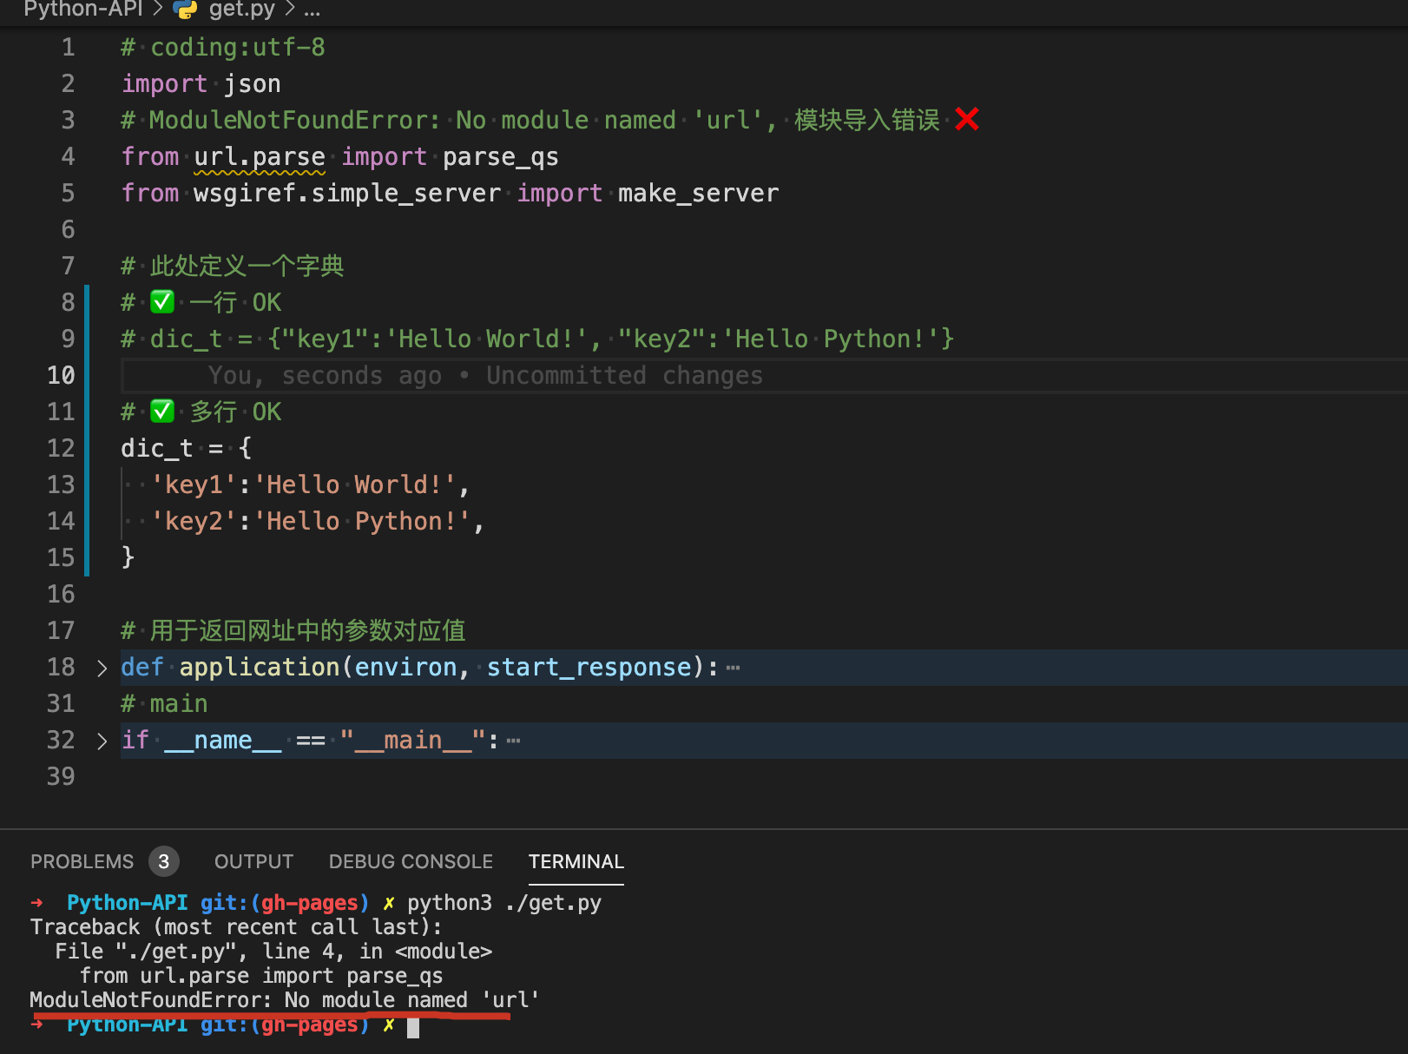Screen dimensions: 1408x1054
Task: Select the TERMINAL tab
Action: pos(576,861)
